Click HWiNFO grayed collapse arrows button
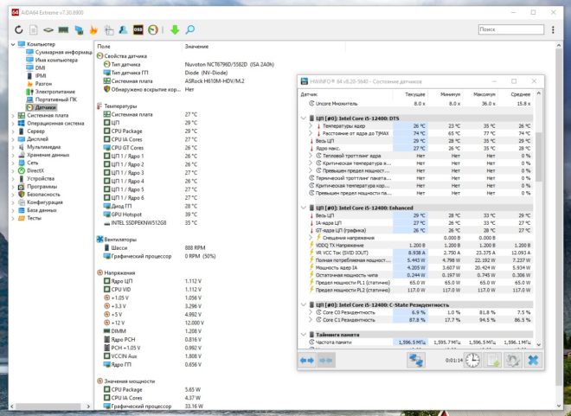This screenshot has height=416, width=571. click(x=326, y=360)
